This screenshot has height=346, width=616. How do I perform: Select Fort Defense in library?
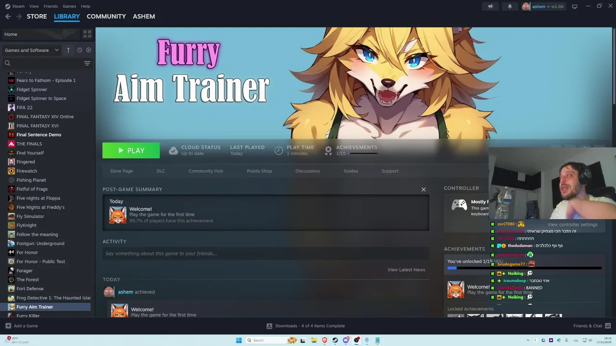pos(30,289)
